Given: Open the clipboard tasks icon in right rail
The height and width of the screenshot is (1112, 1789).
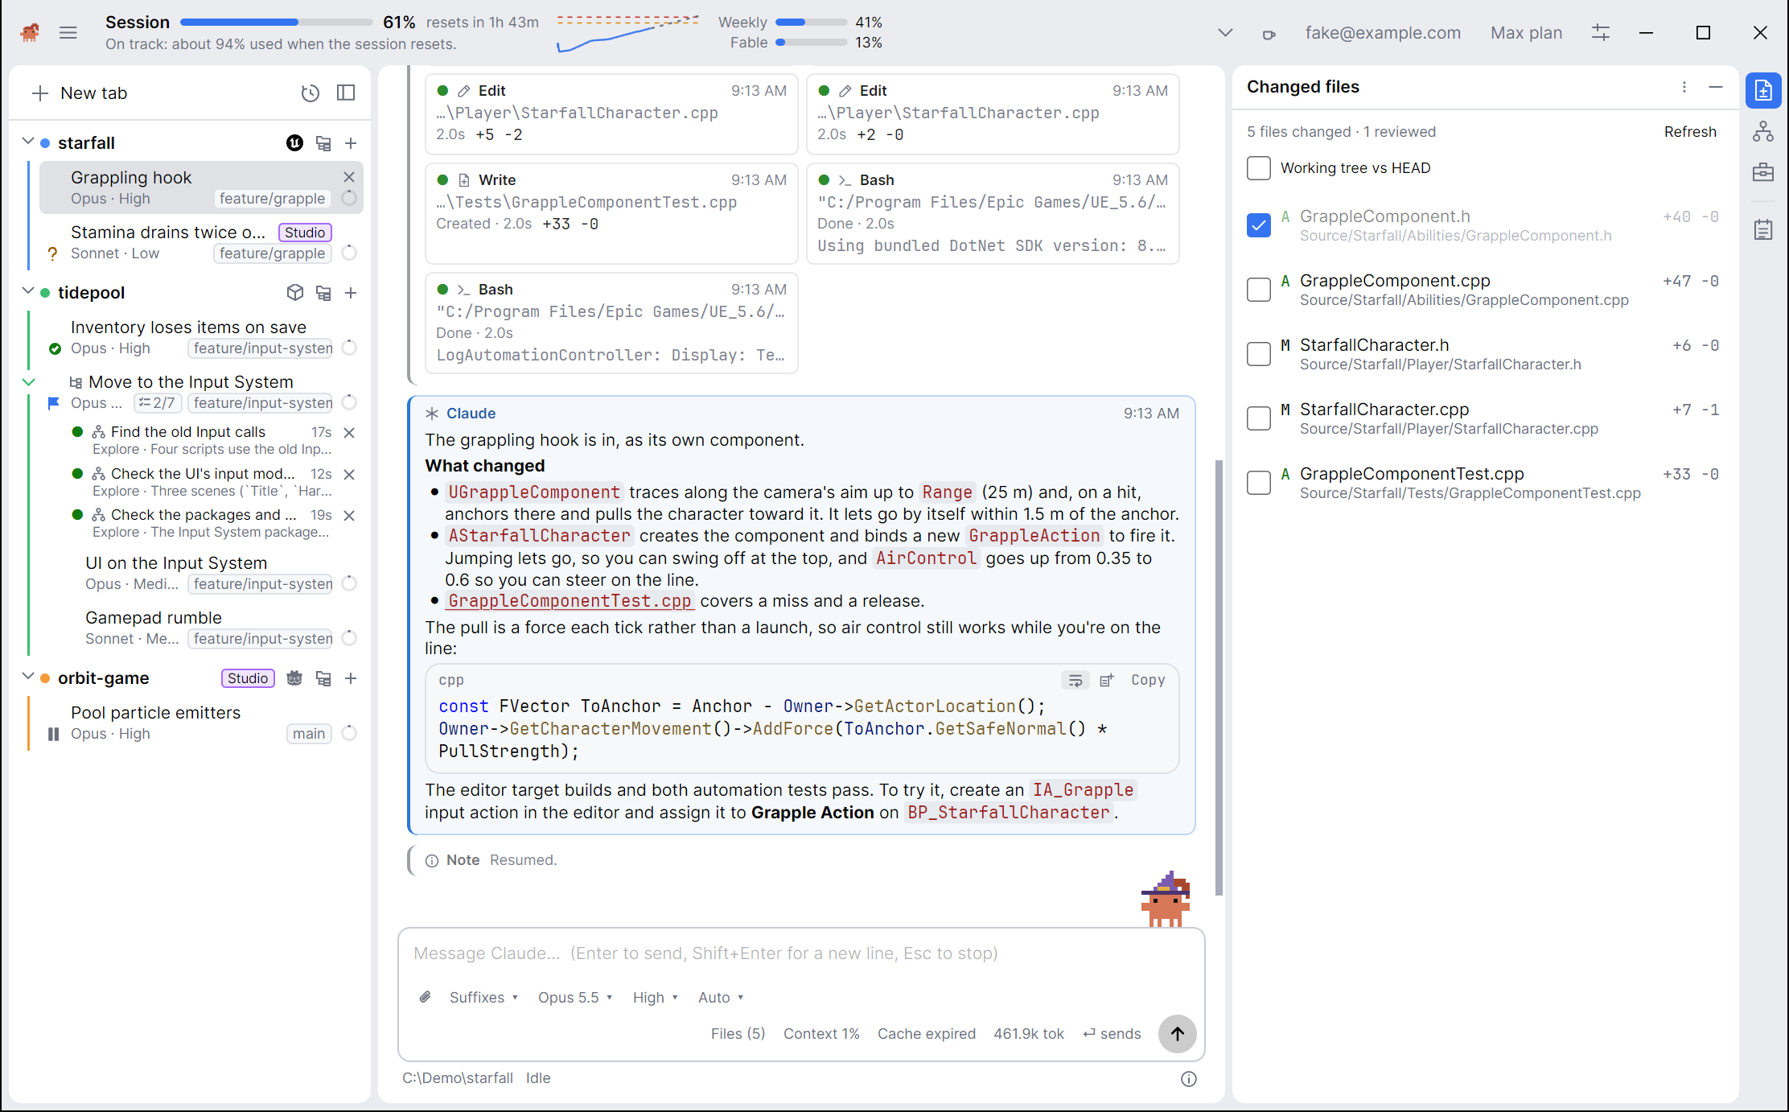Looking at the screenshot, I should 1763,229.
